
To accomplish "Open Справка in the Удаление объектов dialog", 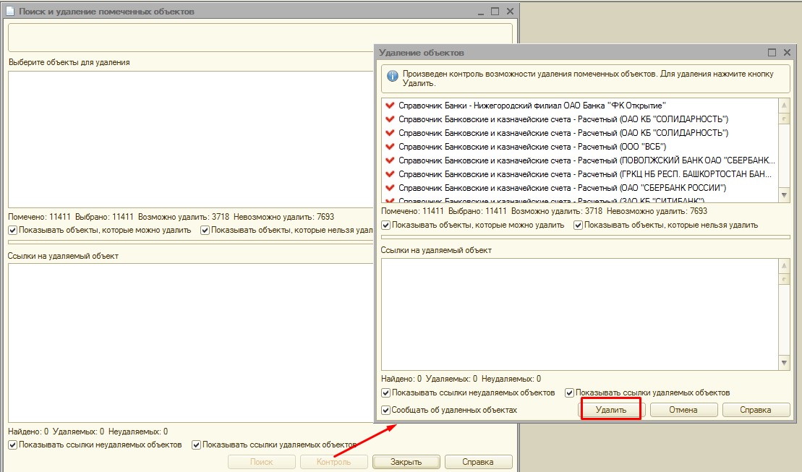I will [x=756, y=410].
